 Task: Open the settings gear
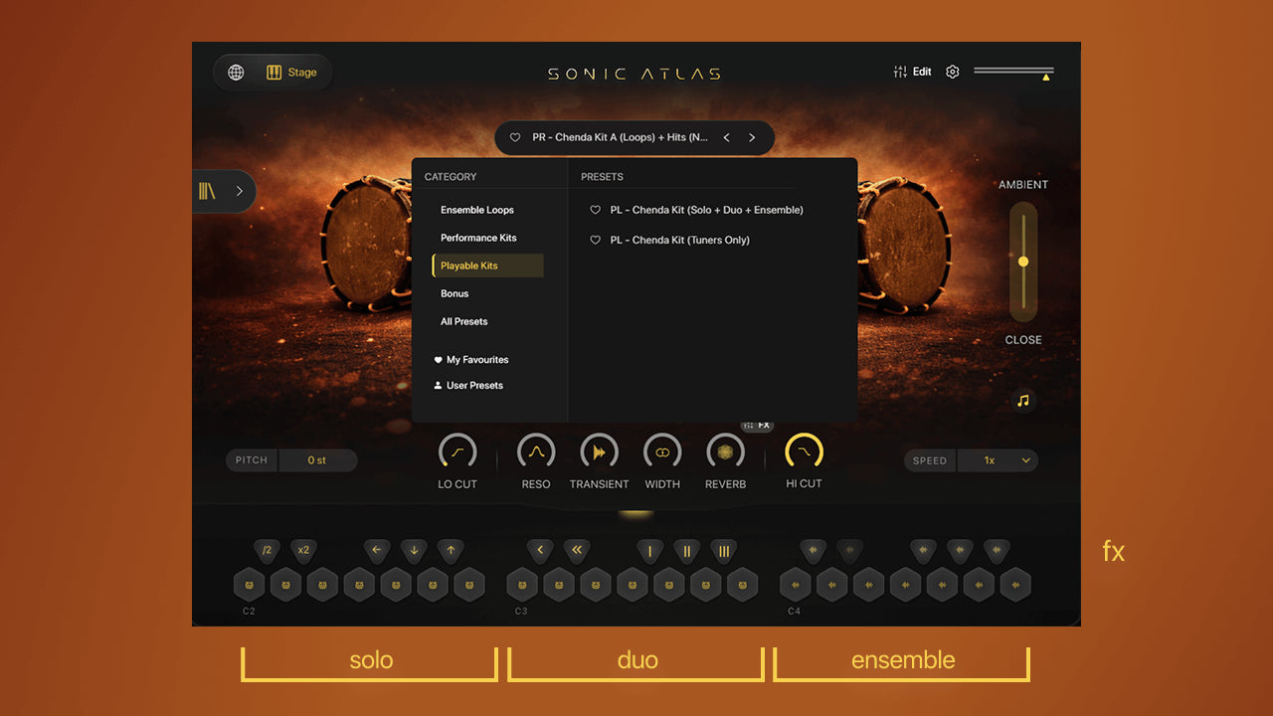coord(953,72)
